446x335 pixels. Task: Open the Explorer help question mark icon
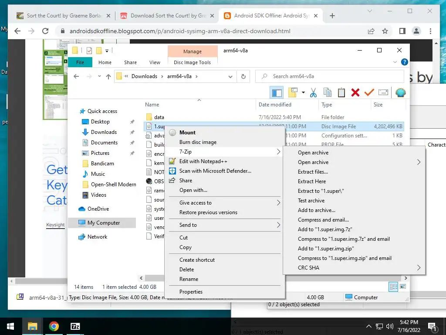click(x=404, y=62)
